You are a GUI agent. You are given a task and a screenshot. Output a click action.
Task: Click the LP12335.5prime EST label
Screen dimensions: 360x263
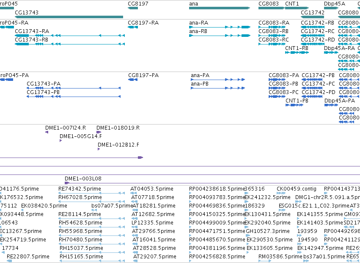152,223
